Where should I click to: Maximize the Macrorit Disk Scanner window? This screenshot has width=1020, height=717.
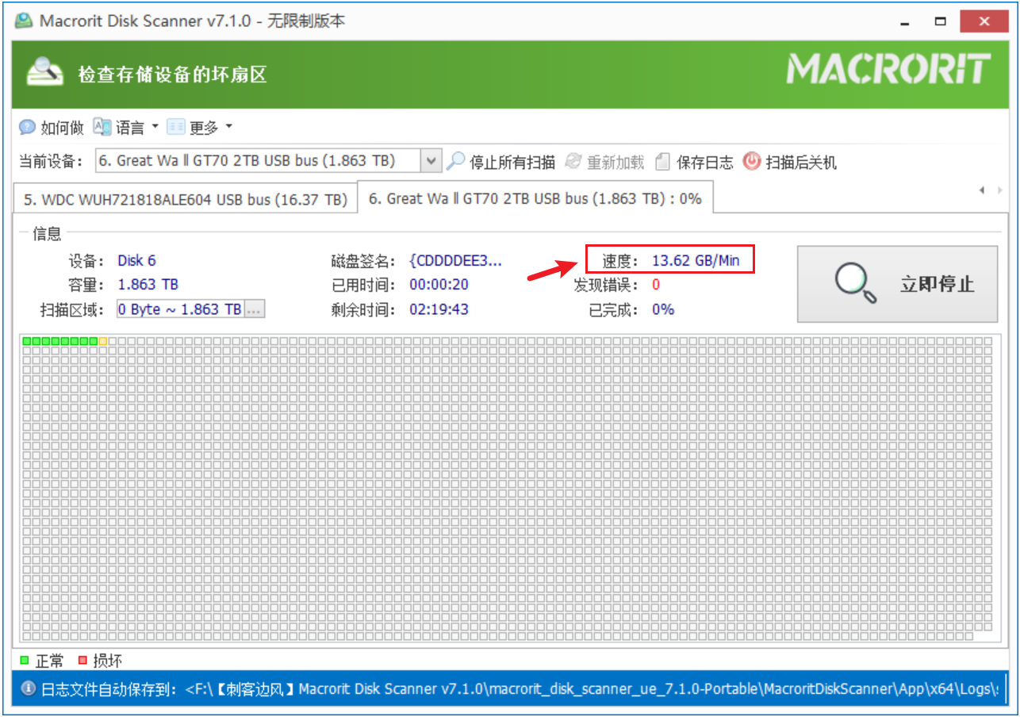[941, 21]
